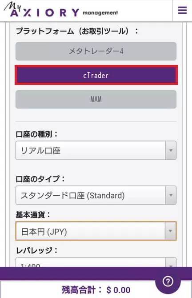Open the 基本通貨 dropdown showing 日本円 (JPY)
192x298 pixels.
click(96, 231)
